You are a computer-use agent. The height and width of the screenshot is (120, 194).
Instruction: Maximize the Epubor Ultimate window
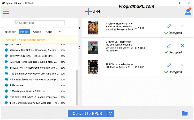click(180, 3)
